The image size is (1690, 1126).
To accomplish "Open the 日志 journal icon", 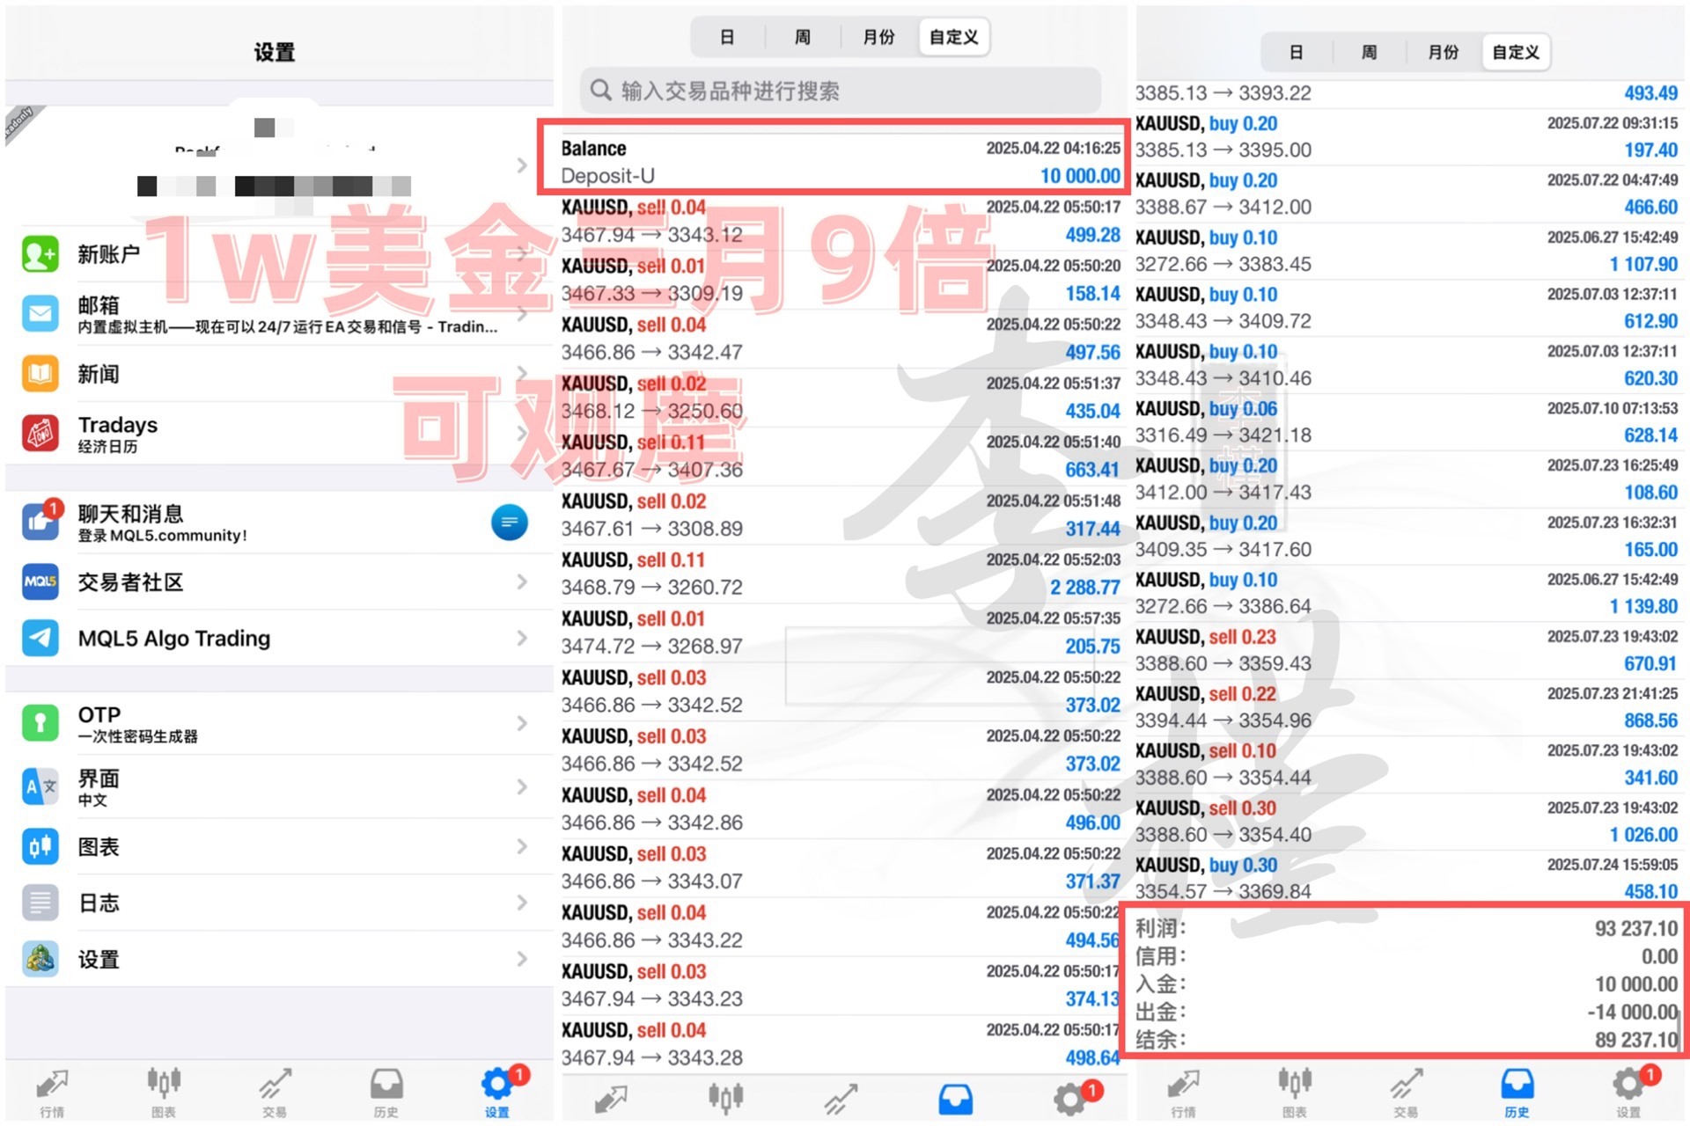I will [40, 903].
